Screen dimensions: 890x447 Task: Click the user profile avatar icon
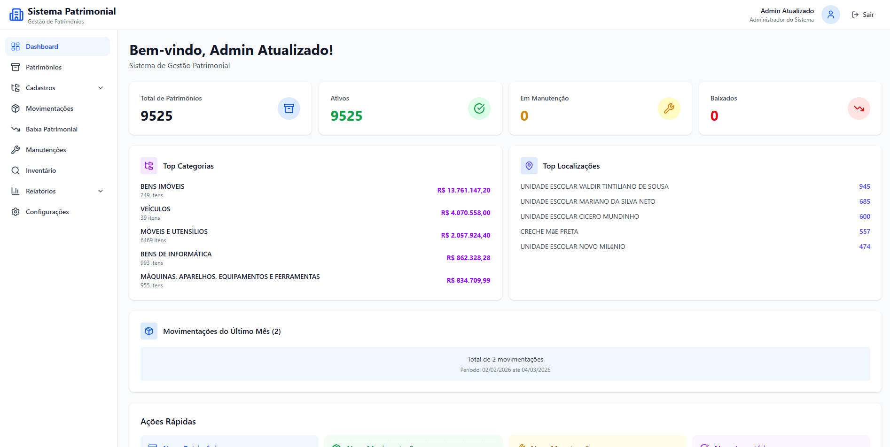[x=830, y=15]
